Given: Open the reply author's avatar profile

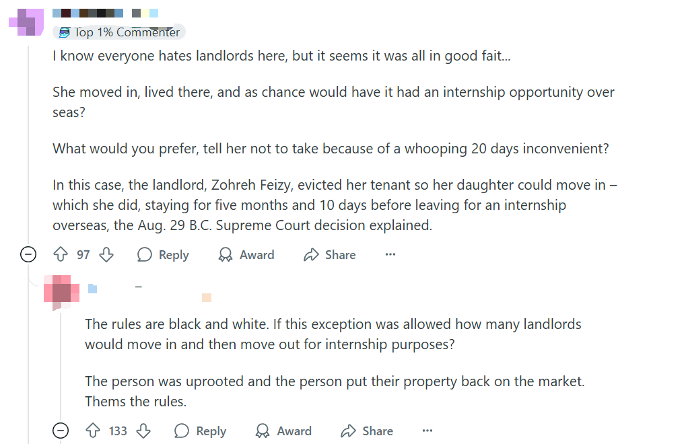Looking at the screenshot, I should [61, 292].
